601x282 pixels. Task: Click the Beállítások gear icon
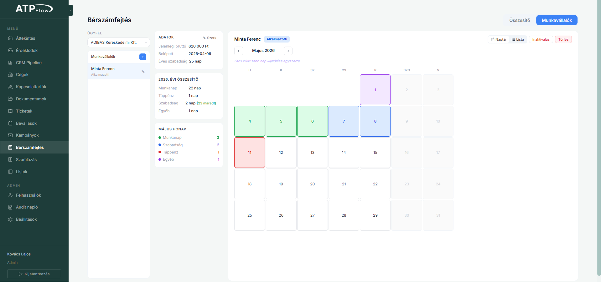click(x=10, y=219)
